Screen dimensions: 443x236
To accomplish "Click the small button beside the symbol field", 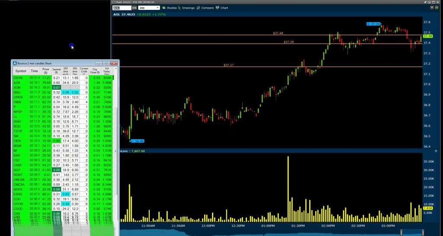I will [135, 8].
